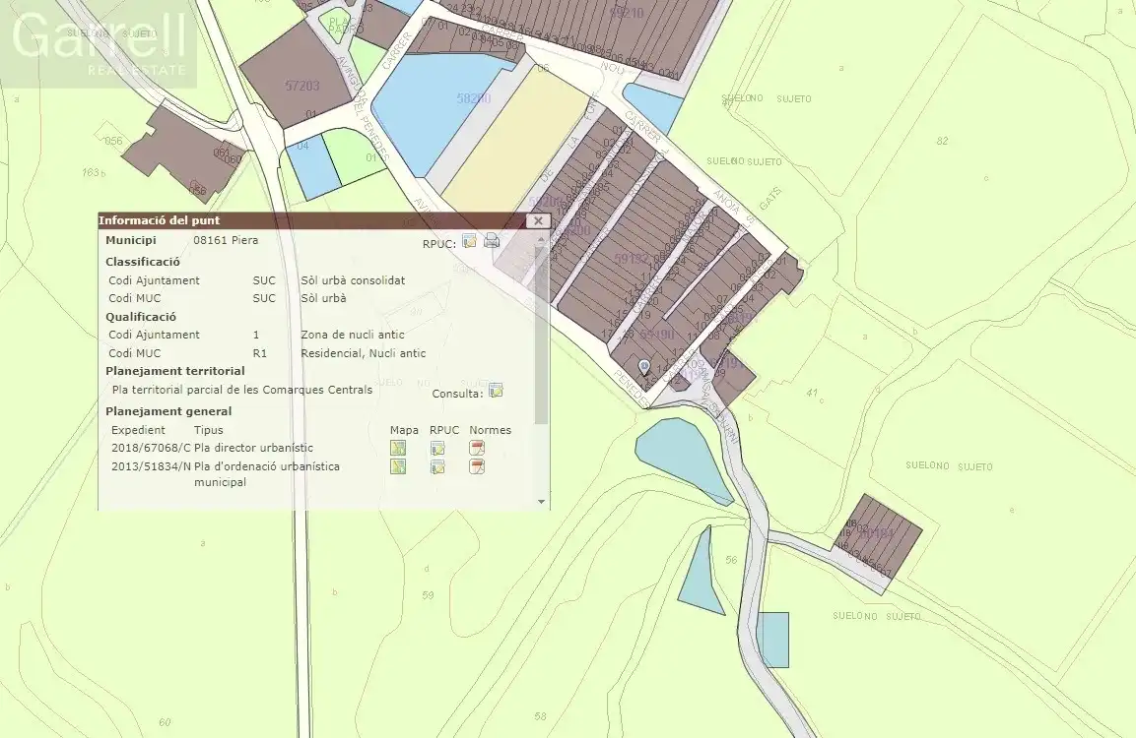Click Pla territorial parcial de les Comarques Centrals

(x=242, y=390)
